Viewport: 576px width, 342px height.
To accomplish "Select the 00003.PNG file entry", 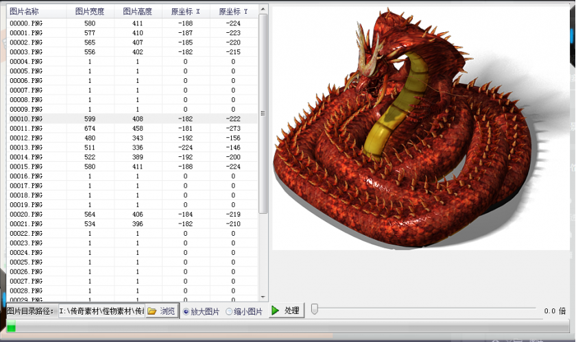I will click(x=26, y=52).
